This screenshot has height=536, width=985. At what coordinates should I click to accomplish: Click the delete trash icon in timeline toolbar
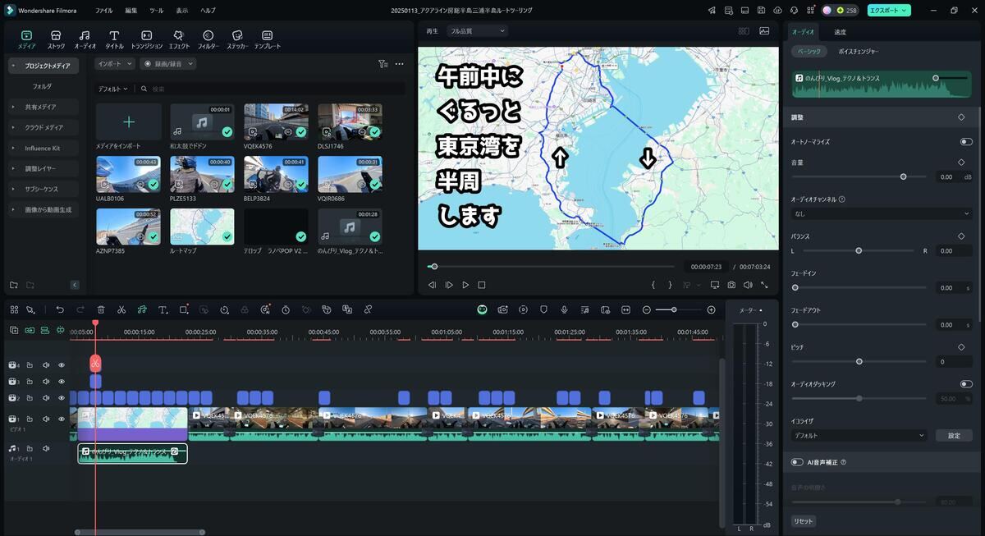[x=101, y=309]
